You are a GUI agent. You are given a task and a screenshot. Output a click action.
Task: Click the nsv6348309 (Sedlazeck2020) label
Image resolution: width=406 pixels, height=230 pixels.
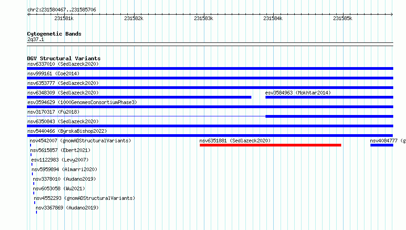pos(63,93)
